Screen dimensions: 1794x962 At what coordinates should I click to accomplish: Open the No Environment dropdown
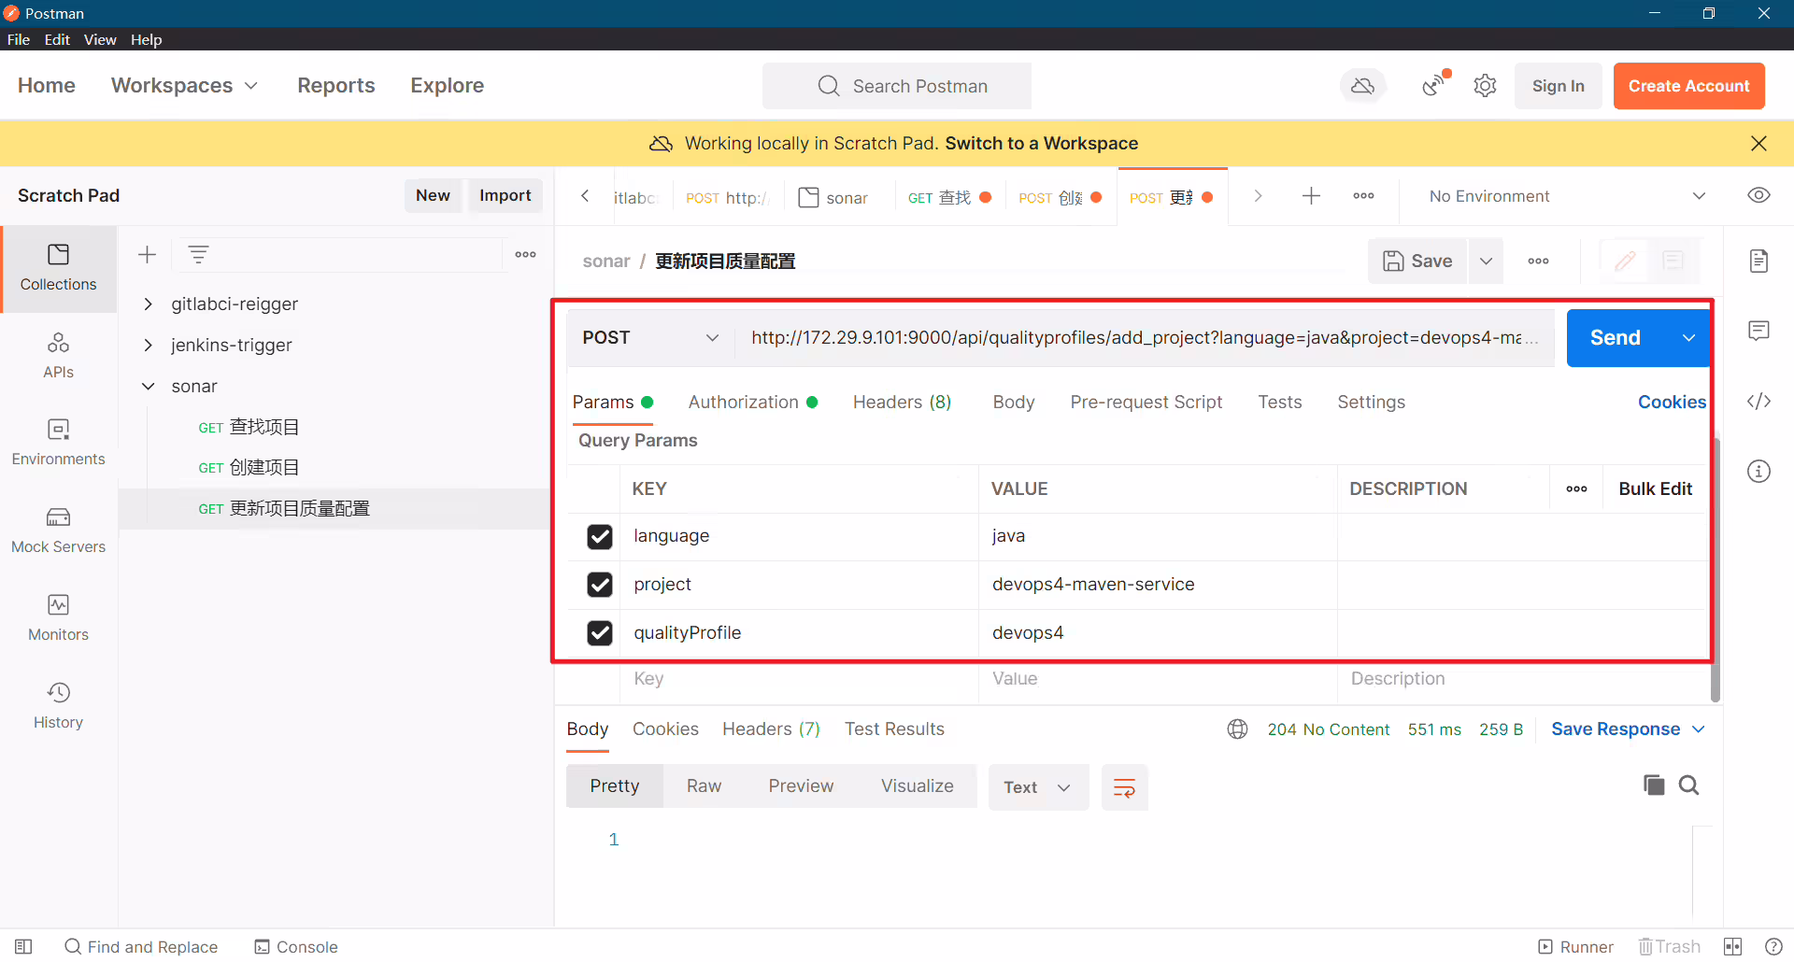1567,196
